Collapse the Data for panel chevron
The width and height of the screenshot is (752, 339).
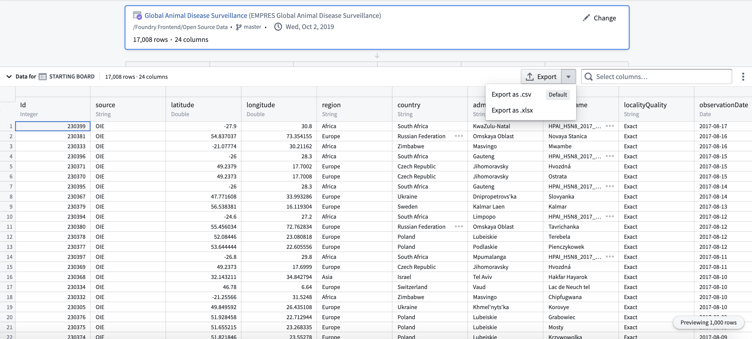tap(9, 77)
